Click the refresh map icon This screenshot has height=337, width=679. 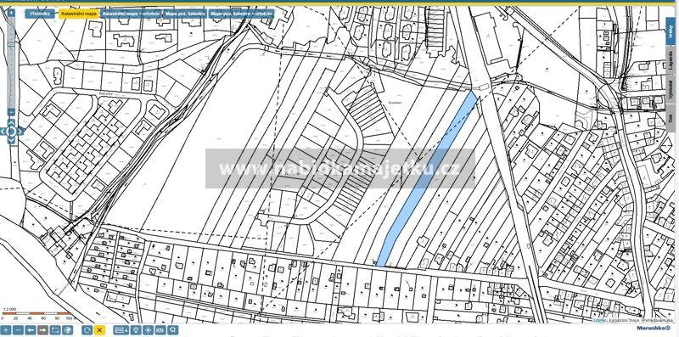pos(87,330)
